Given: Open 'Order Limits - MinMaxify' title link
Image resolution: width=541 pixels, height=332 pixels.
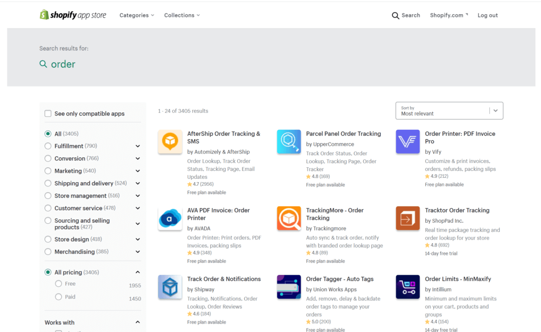Looking at the screenshot, I should point(458,279).
